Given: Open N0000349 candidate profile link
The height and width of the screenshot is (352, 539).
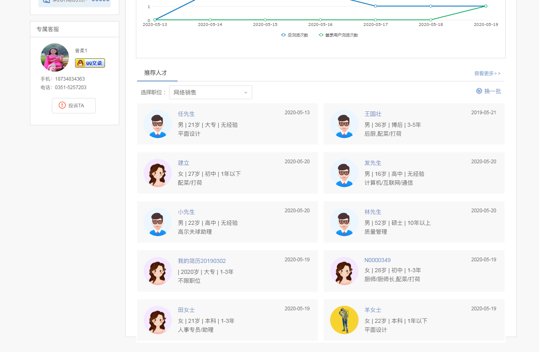Looking at the screenshot, I should pyautogui.click(x=378, y=260).
